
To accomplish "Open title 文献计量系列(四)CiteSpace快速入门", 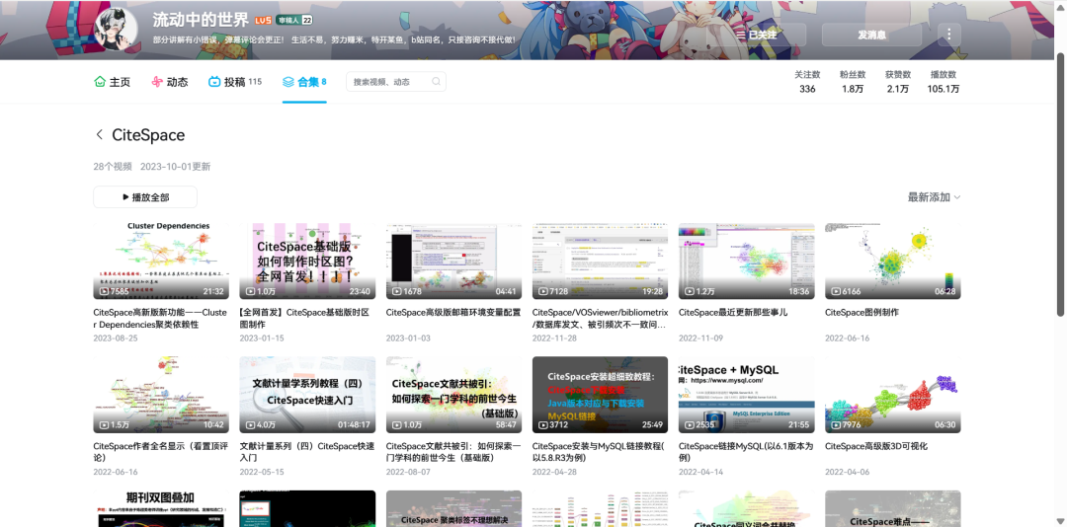I will point(307,452).
